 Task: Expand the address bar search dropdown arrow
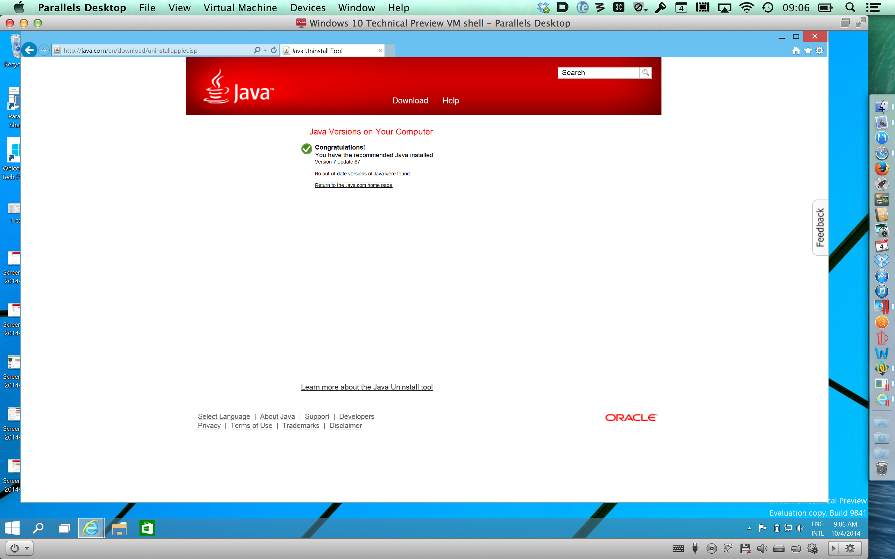266,50
